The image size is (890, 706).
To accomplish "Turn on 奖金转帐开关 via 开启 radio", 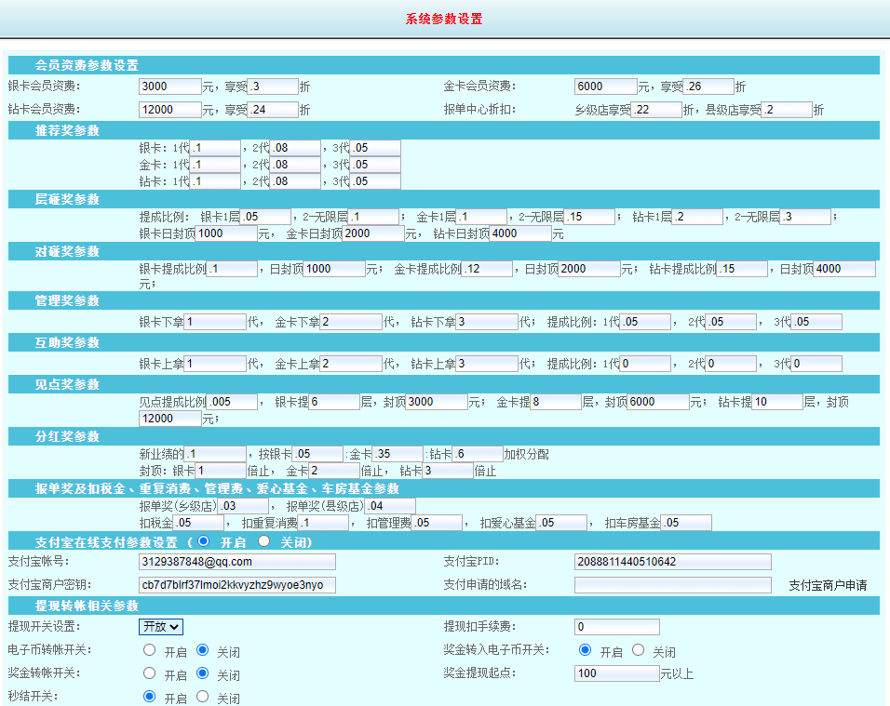I will [x=149, y=673].
